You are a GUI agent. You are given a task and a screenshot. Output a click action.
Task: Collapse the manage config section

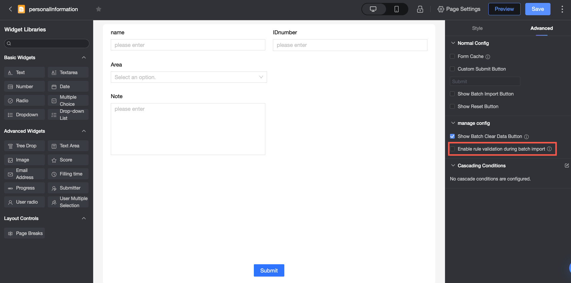[453, 123]
